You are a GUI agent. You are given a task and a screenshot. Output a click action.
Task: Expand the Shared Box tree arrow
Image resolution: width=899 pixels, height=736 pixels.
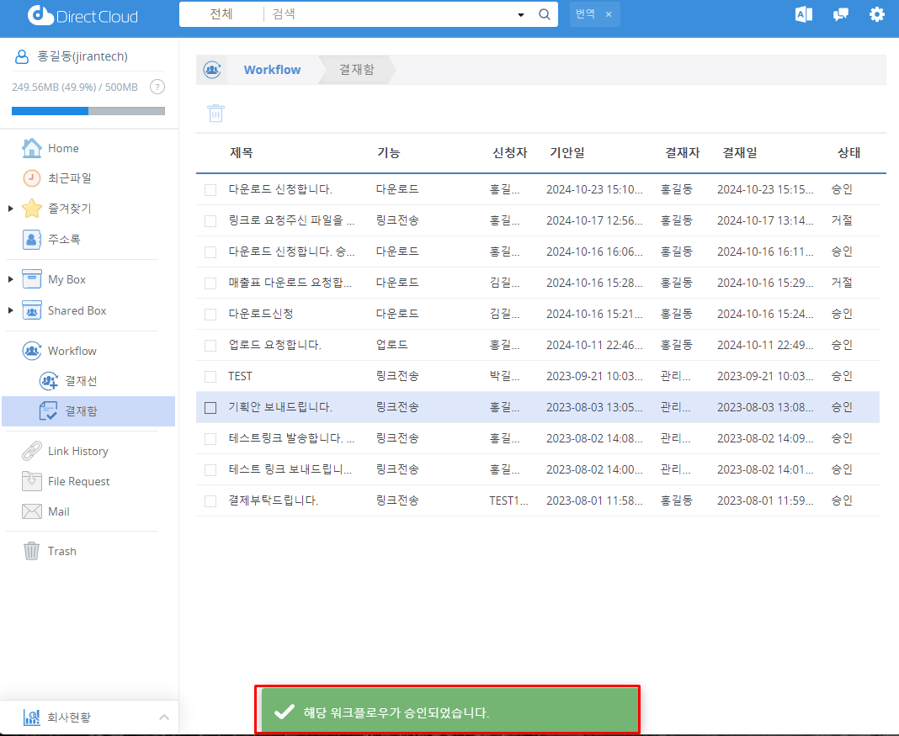(10, 310)
